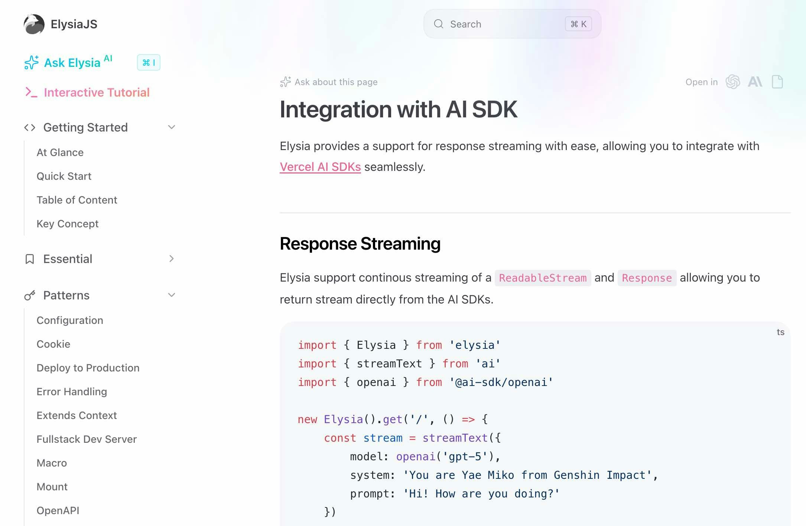Open page as Markdown file icon
Viewport: 806px width, 526px height.
(x=777, y=82)
